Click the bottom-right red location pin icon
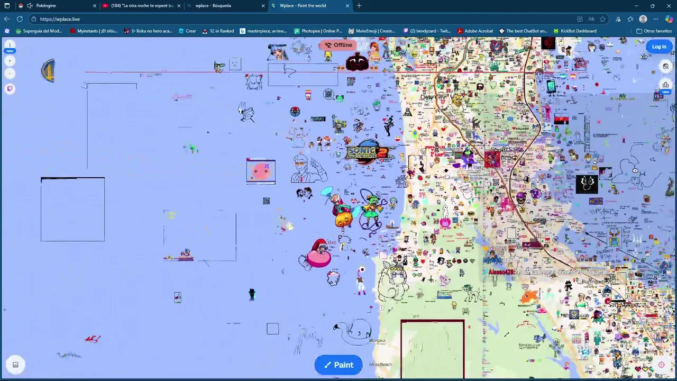The image size is (677, 381). click(661, 365)
